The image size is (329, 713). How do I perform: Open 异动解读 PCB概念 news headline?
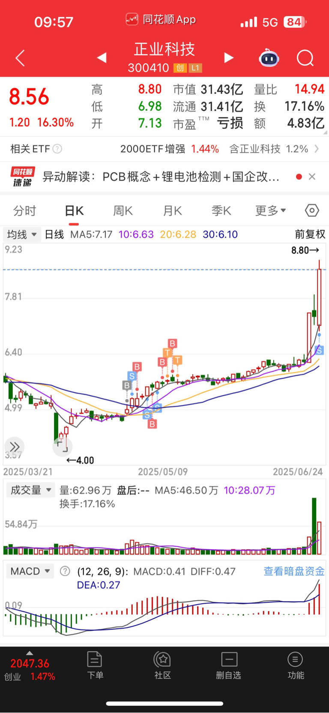coord(161,177)
